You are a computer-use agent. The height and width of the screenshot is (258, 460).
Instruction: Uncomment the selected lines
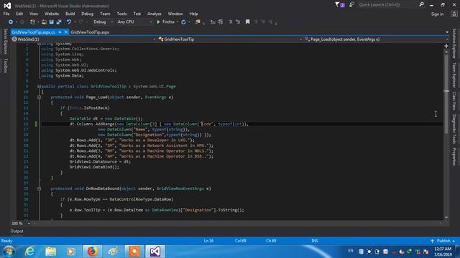(x=221, y=22)
